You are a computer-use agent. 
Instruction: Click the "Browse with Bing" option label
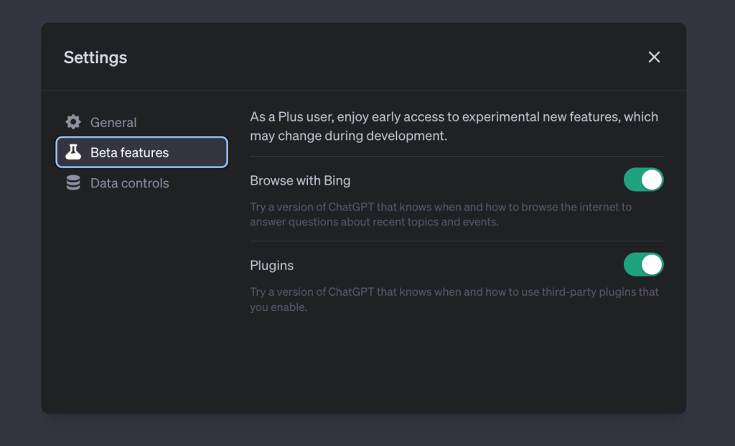click(300, 180)
